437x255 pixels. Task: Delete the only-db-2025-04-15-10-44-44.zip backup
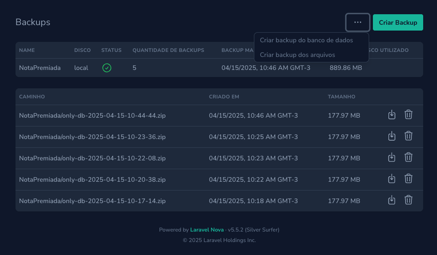click(409, 115)
